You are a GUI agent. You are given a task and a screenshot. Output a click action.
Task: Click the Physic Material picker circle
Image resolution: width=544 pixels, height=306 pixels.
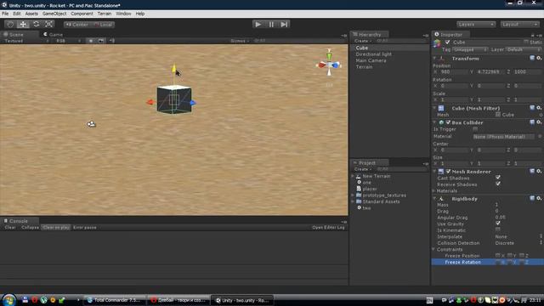click(540, 137)
